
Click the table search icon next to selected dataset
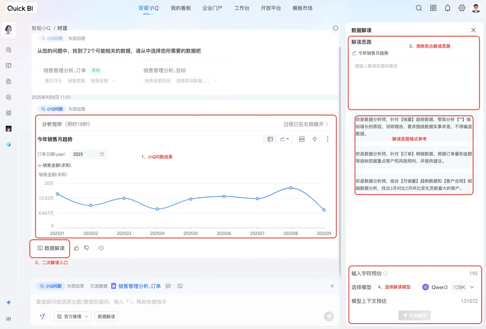[168, 286]
